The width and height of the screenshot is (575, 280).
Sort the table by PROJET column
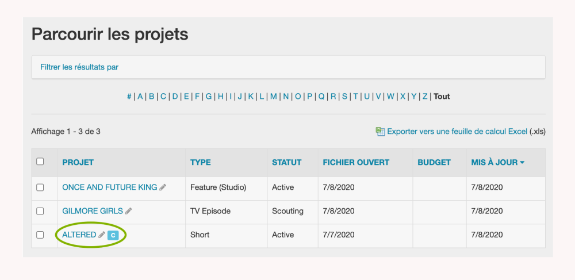click(x=78, y=163)
